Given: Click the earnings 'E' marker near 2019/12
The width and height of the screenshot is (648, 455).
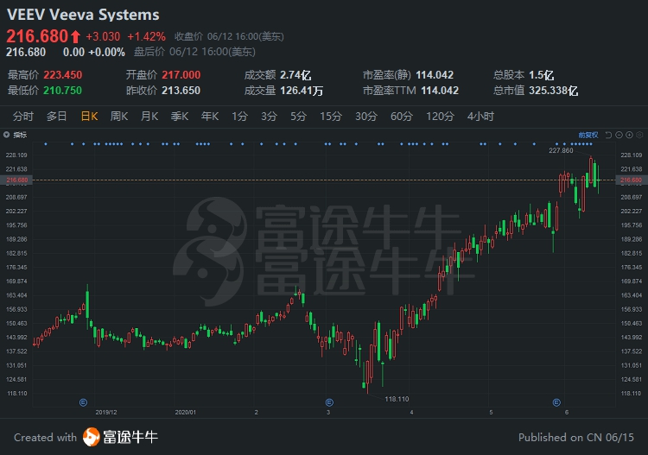Looking at the screenshot, I should (x=83, y=401).
